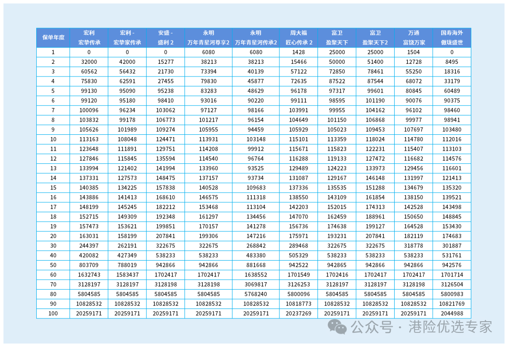Click cell value 48629
The height and width of the screenshot is (347, 508).
[x=255, y=91]
